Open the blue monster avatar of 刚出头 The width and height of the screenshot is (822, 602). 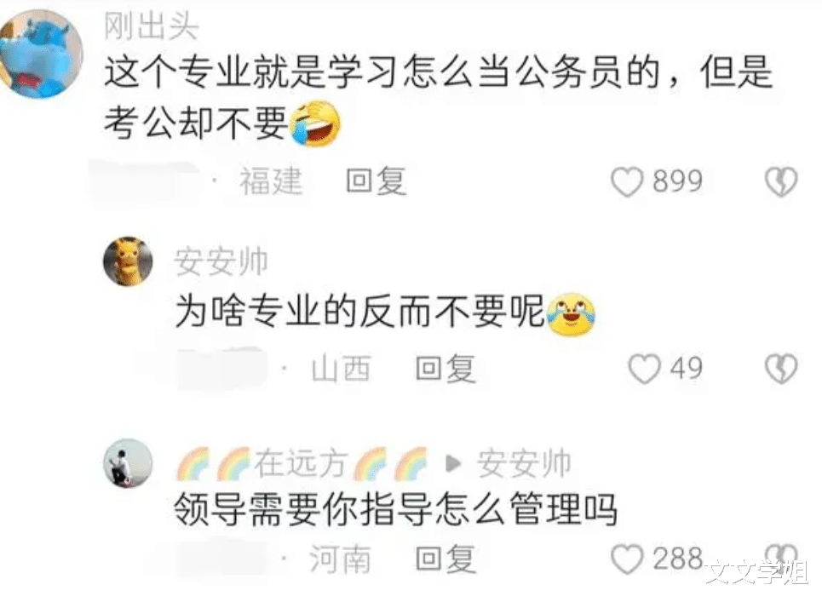(41, 54)
